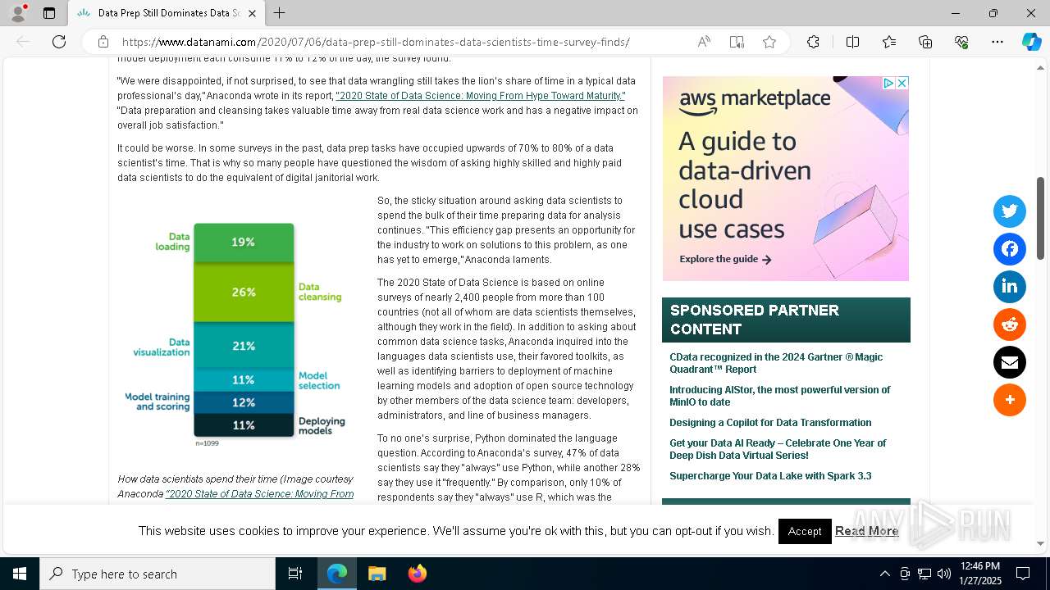Image resolution: width=1050 pixels, height=590 pixels.
Task: Share article on LinkedIn
Action: tap(1009, 287)
